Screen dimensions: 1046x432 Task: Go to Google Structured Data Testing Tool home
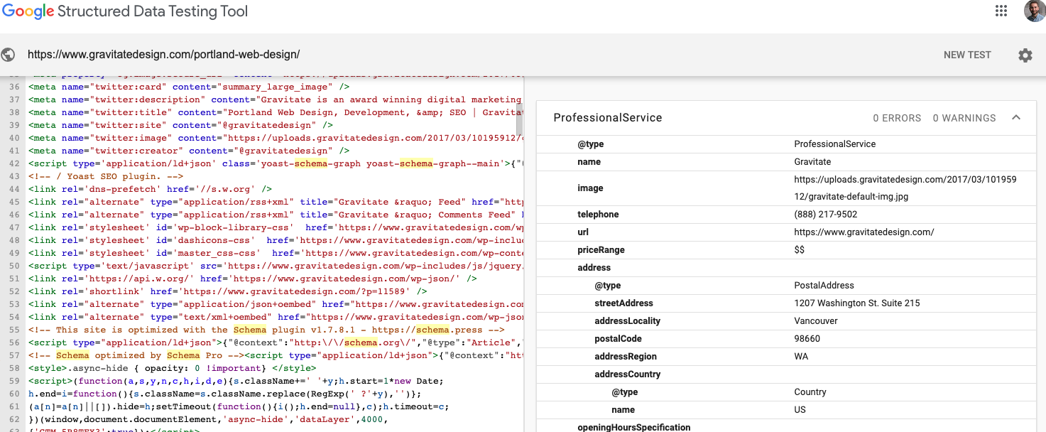point(125,11)
